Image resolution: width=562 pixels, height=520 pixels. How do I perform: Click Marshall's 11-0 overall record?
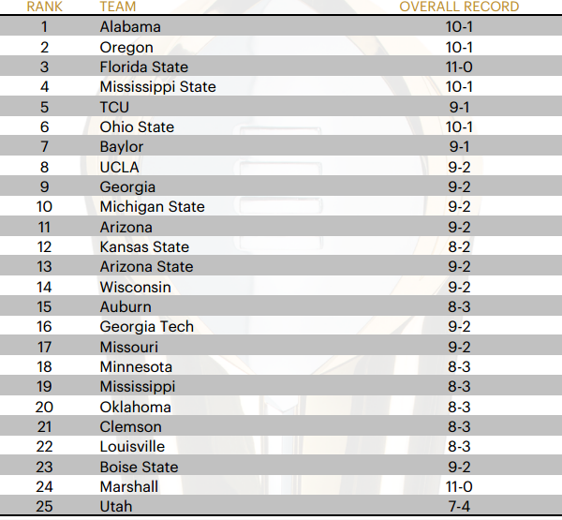pyautogui.click(x=460, y=486)
